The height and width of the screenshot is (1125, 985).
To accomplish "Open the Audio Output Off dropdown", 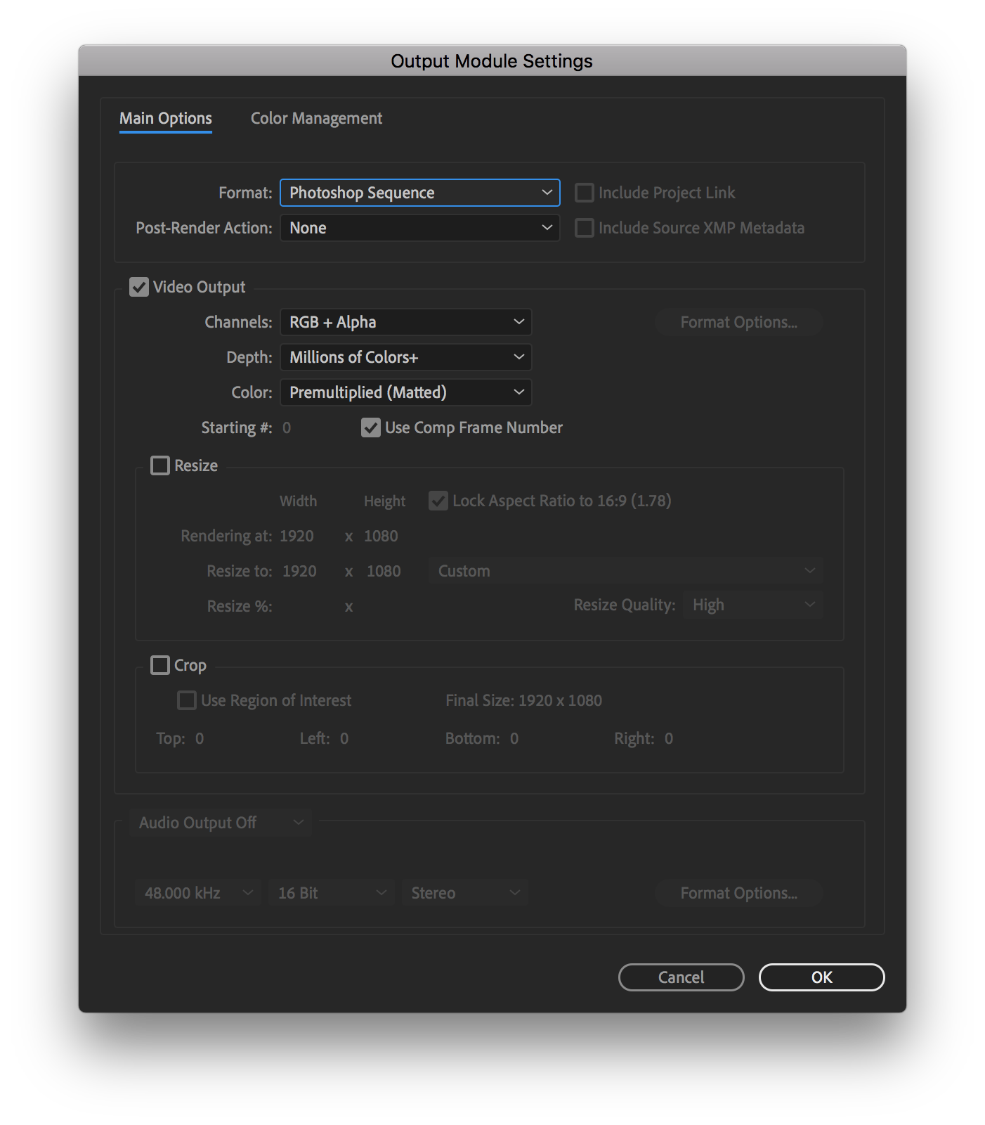I will 221,823.
